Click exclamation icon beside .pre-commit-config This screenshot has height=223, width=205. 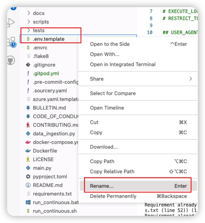point(28,82)
